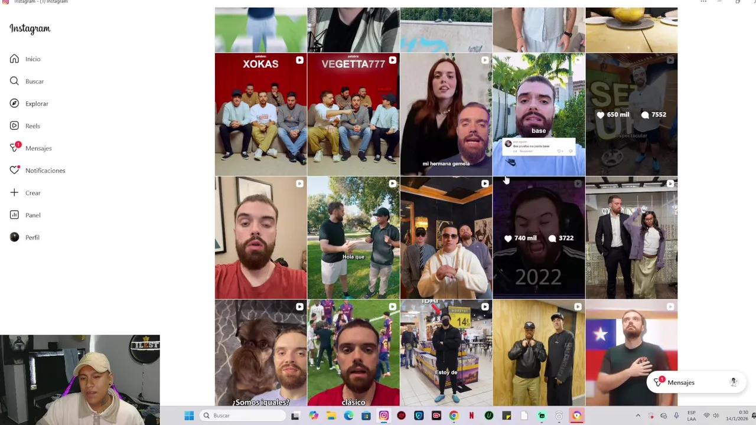
Task: Click the microphone tray icon
Action: pos(676,416)
